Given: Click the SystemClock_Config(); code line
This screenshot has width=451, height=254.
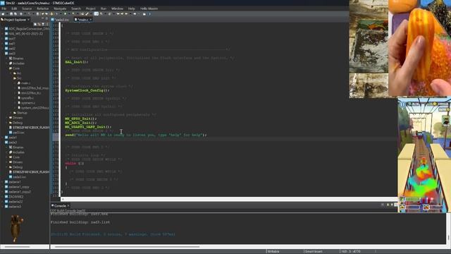Looking at the screenshot, I should [87, 90].
